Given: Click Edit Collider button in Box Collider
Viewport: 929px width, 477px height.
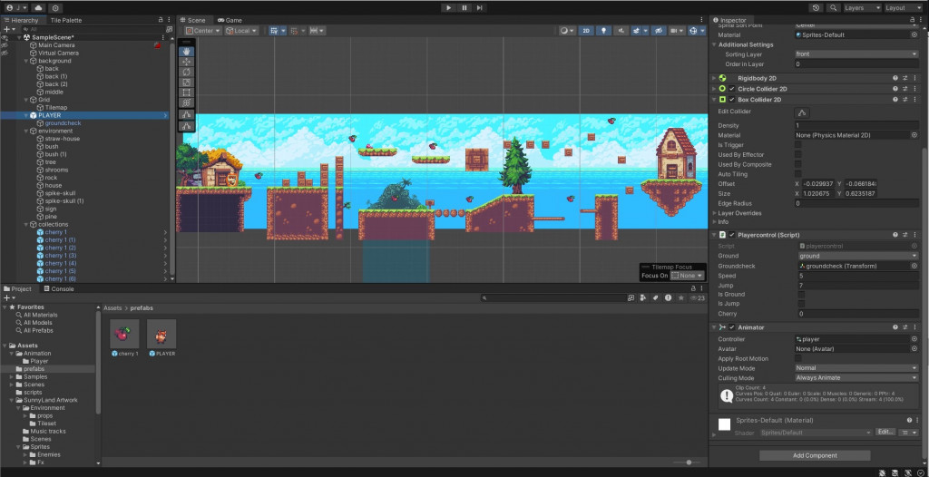Looking at the screenshot, I should click(x=802, y=112).
